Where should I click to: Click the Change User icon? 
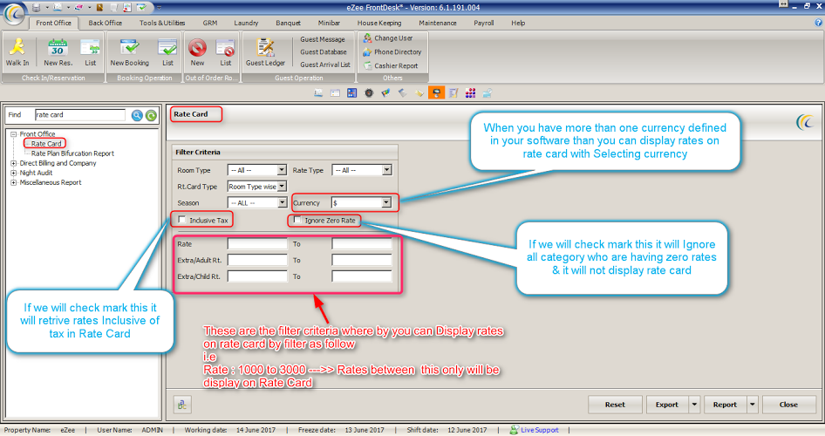367,37
